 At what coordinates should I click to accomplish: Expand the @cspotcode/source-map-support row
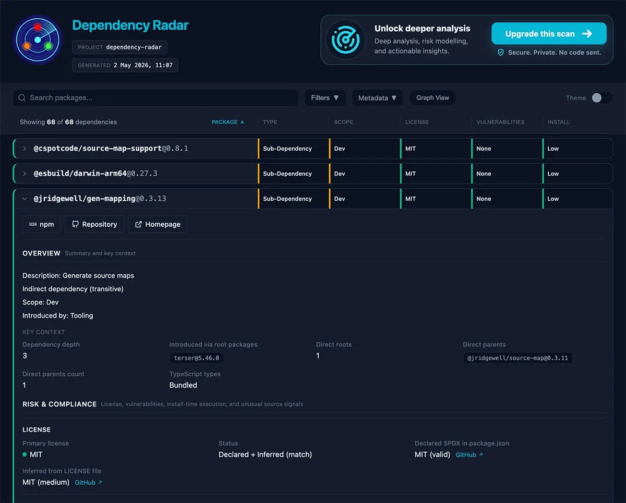25,149
